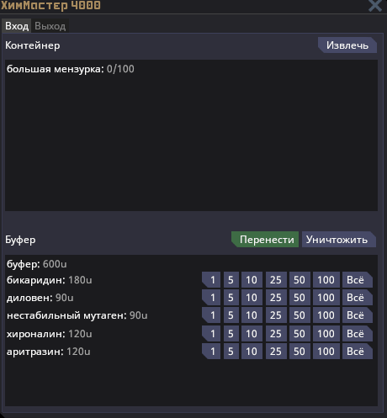Toggle the Перенести transfer mode
The height and width of the screenshot is (418, 387).
click(x=265, y=240)
